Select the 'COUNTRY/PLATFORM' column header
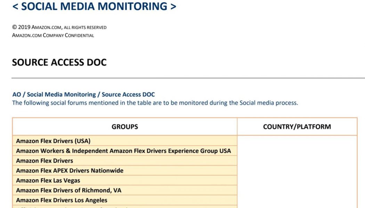 coord(297,127)
